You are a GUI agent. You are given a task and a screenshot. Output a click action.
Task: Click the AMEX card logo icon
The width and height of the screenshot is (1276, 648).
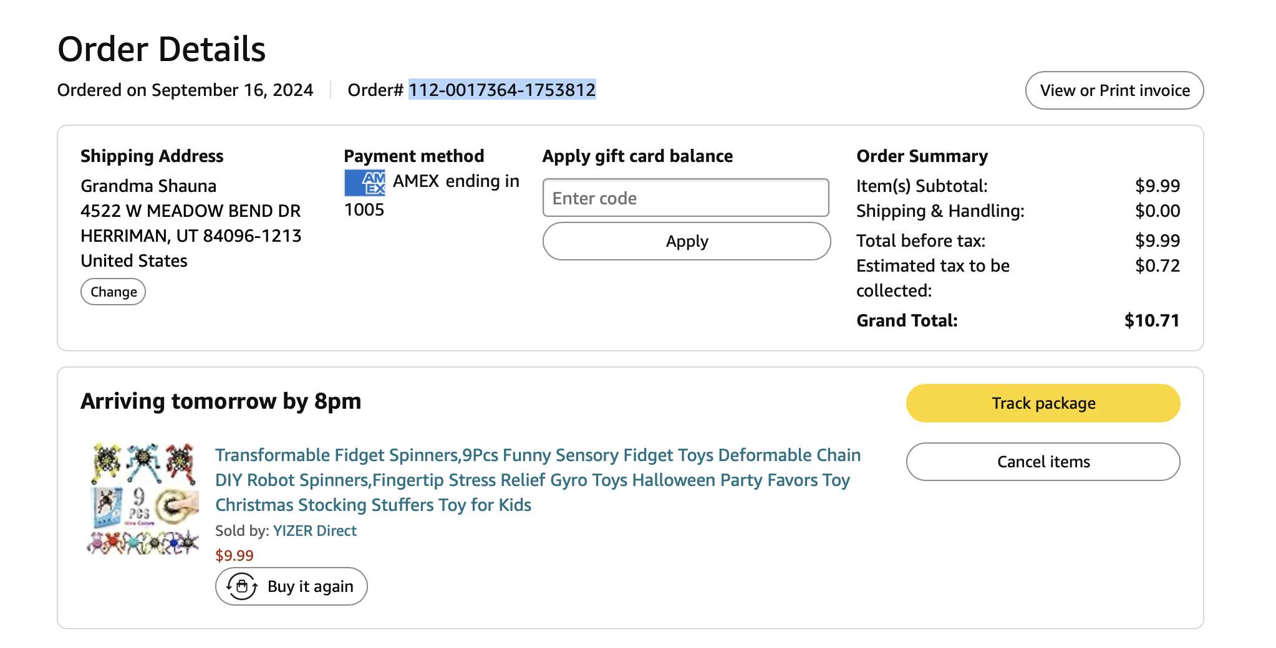click(x=365, y=183)
